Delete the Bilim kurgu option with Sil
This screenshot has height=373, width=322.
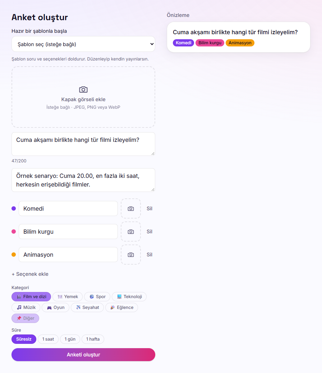tap(149, 232)
